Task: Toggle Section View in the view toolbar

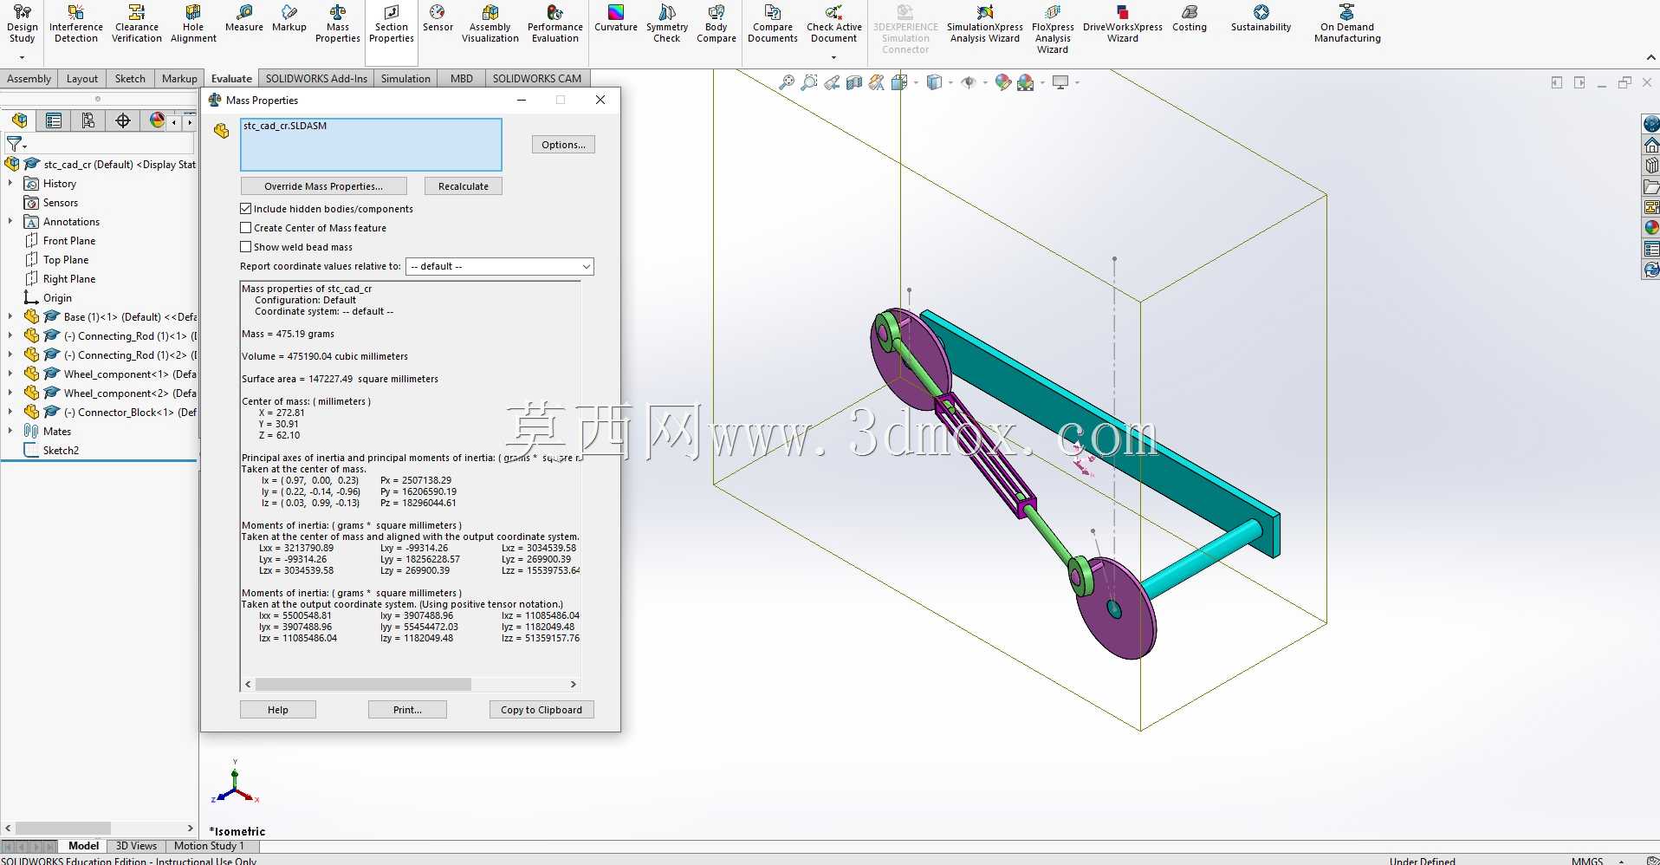Action: click(x=854, y=82)
